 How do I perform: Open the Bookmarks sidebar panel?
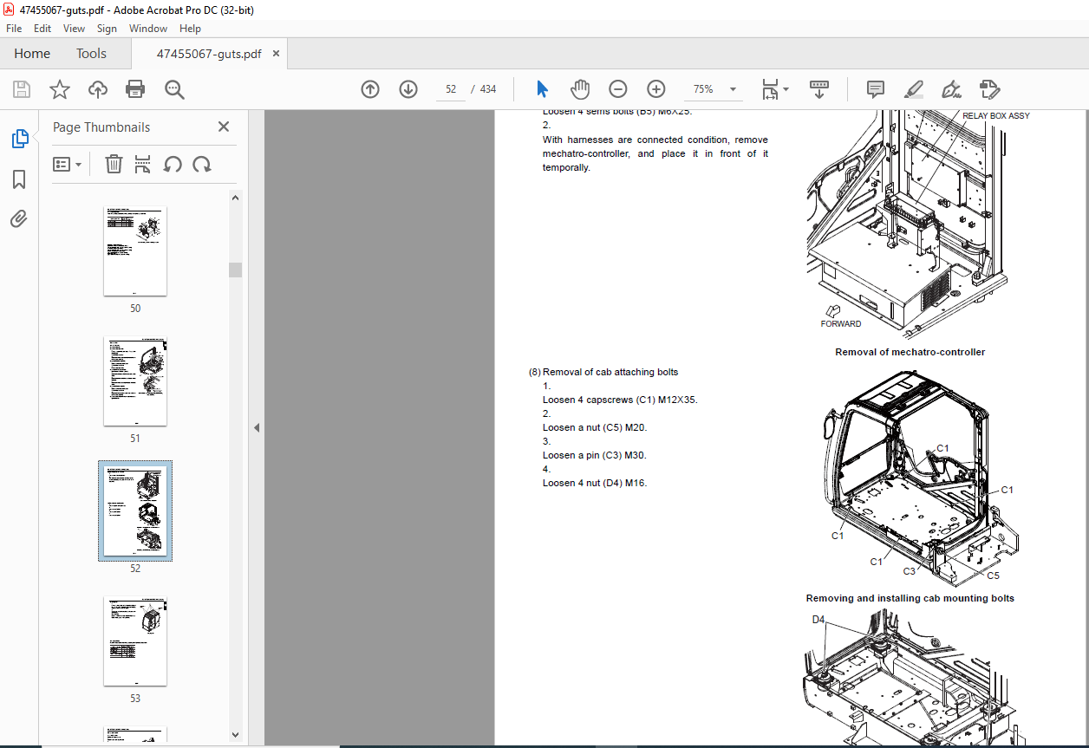[x=19, y=179]
